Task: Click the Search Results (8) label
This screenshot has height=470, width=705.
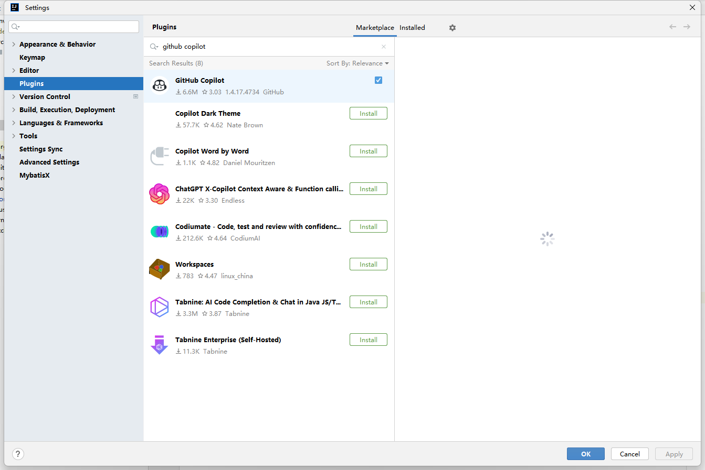Action: point(176,63)
